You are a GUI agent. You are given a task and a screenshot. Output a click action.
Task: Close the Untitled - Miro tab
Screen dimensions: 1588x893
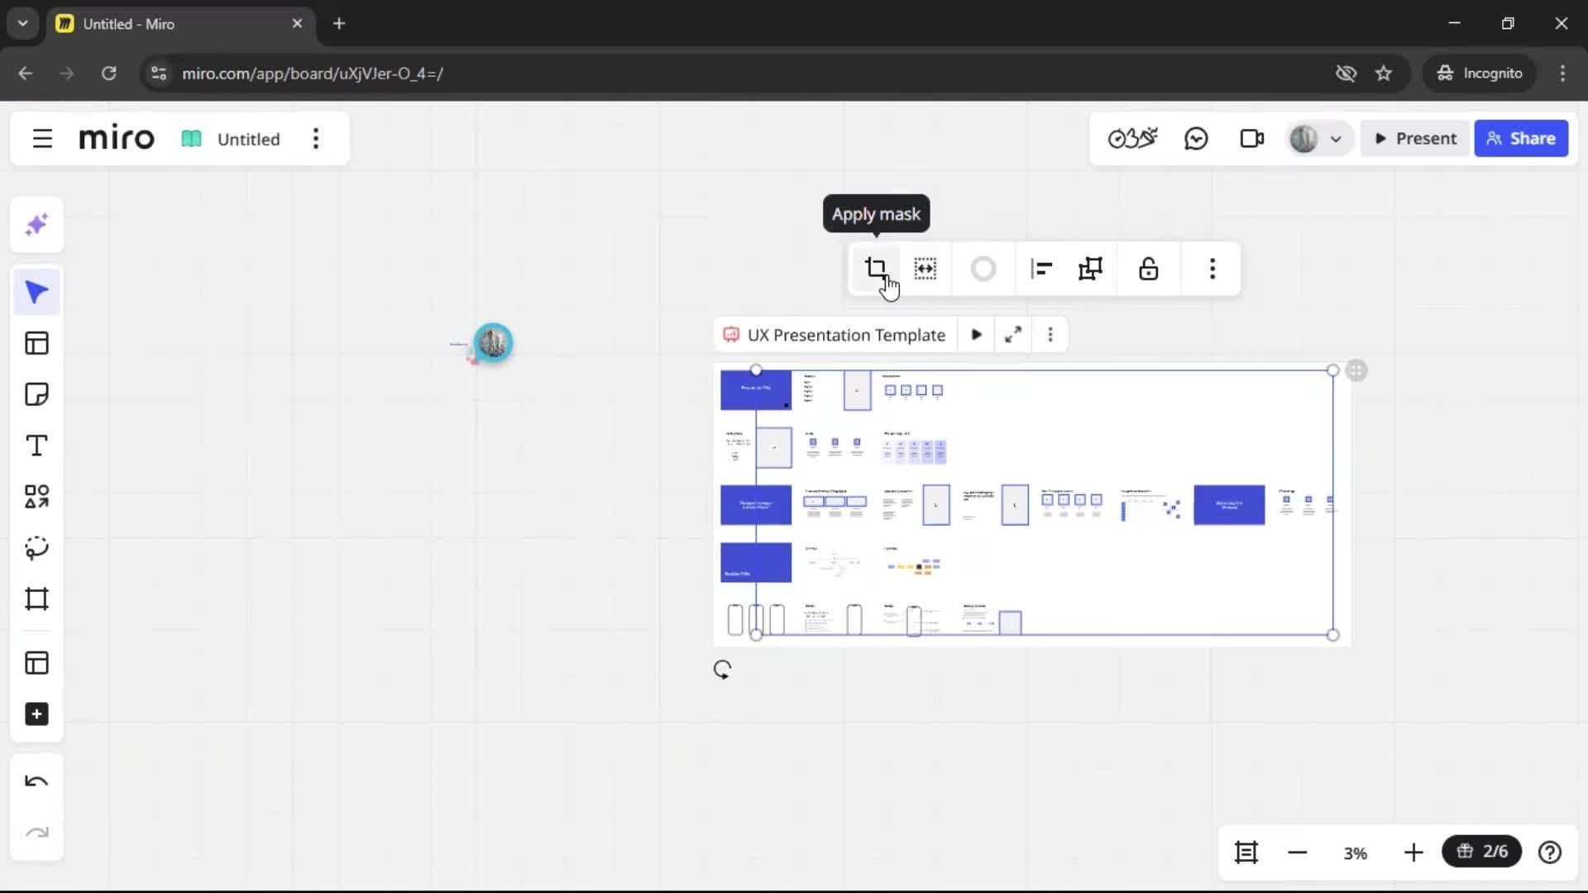pyautogui.click(x=297, y=23)
